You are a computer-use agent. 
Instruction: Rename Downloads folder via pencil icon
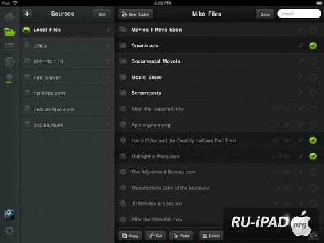301,45
